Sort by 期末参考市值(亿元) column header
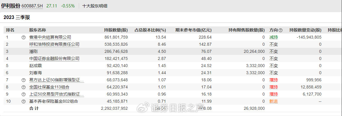The image size is (342, 116). click(193, 30)
